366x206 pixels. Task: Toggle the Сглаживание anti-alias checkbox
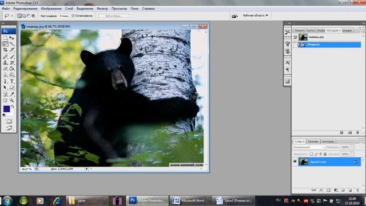(x=73, y=15)
